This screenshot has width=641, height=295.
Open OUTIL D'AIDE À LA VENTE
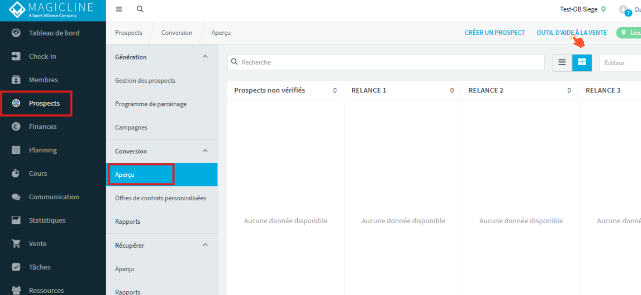point(572,33)
